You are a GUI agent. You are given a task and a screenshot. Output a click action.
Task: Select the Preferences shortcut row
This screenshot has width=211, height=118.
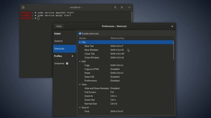click(x=126, y=81)
